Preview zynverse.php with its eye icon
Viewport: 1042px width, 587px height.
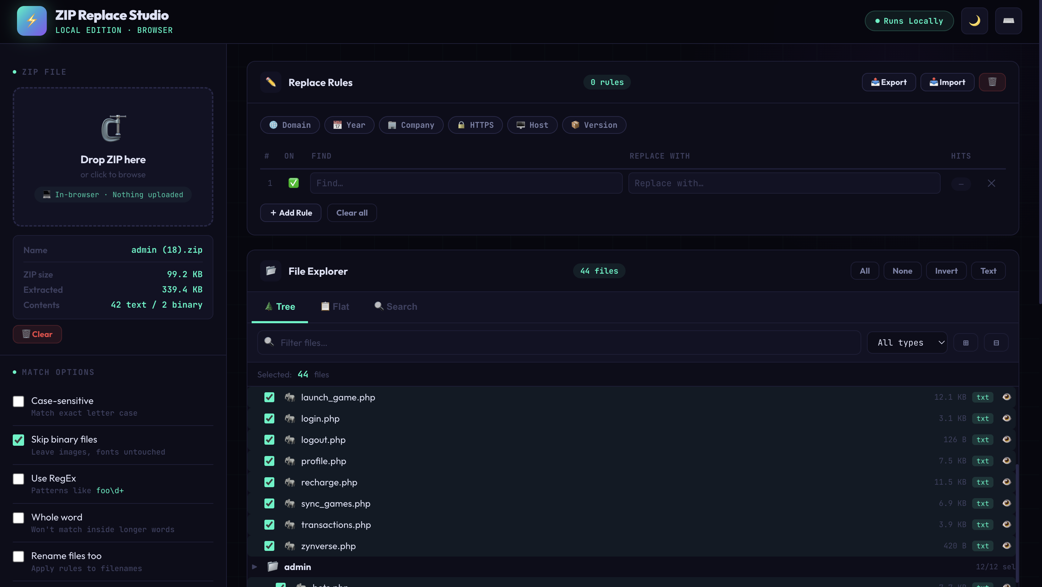1007,545
